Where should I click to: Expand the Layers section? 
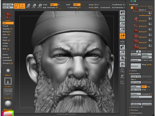click(134, 70)
